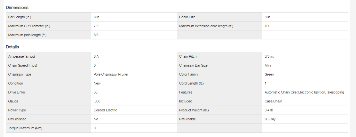
Task: Select the Bar Length (in.) label
Action: (20, 17)
